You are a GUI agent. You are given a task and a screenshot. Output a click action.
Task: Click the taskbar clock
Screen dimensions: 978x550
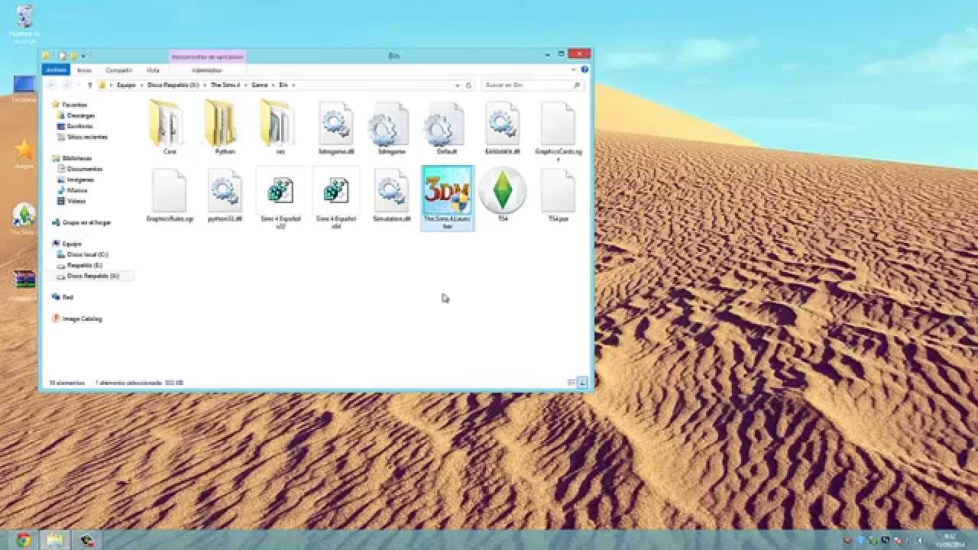[950, 539]
